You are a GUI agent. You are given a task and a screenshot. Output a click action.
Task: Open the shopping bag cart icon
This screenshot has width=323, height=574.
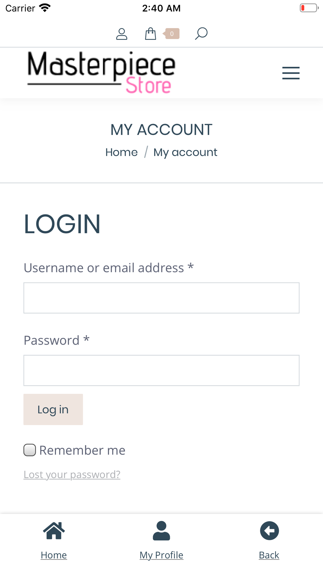151,34
